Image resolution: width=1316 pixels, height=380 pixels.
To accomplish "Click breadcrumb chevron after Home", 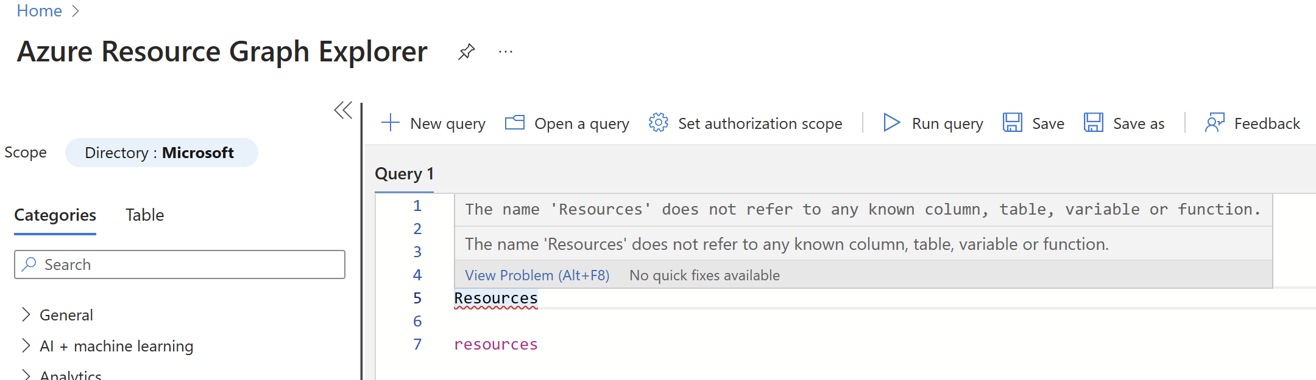I will point(76,11).
